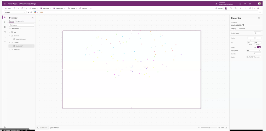Image resolution: width=266 pixels, height=131 pixels.
Task: Go back with the Back button
Action: [8, 8]
